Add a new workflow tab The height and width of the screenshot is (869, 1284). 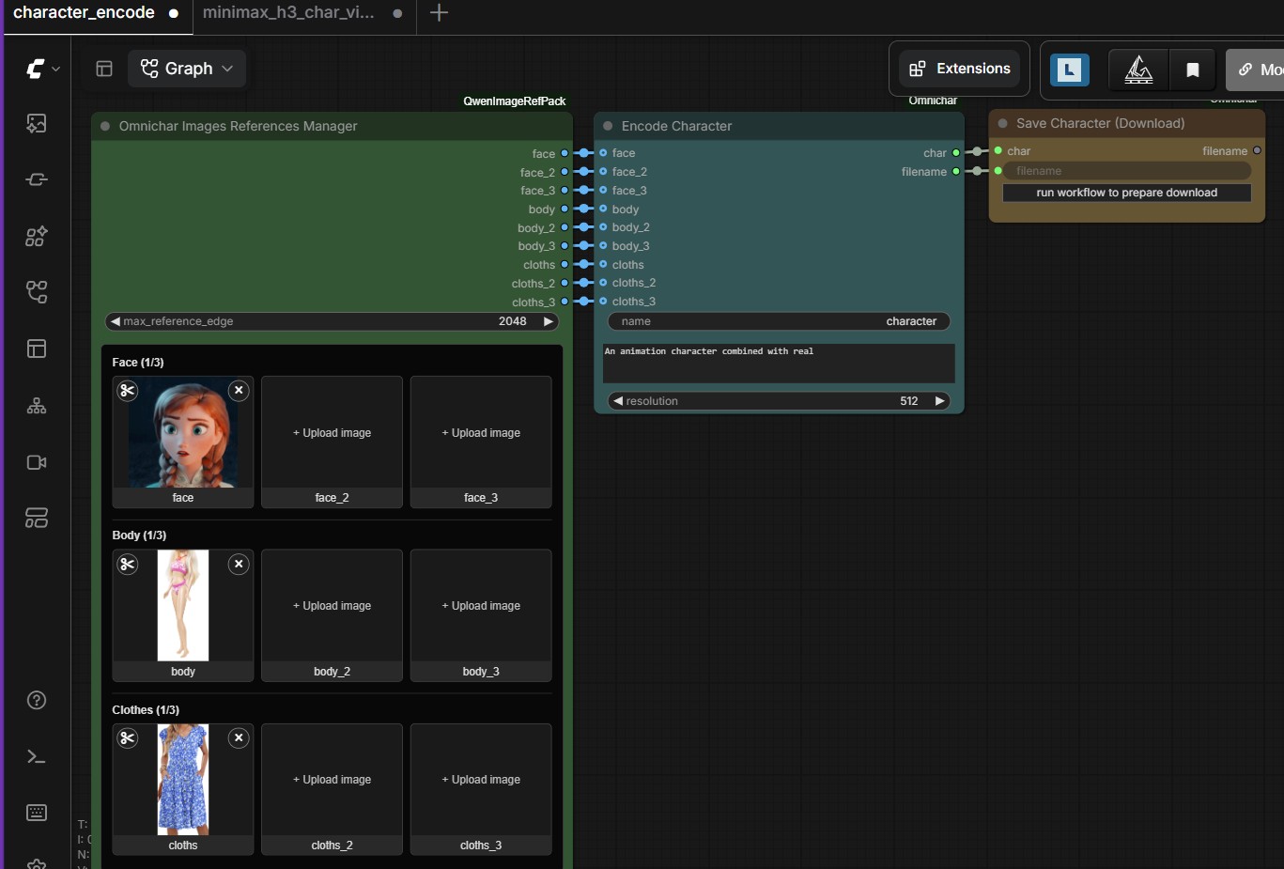pos(439,13)
